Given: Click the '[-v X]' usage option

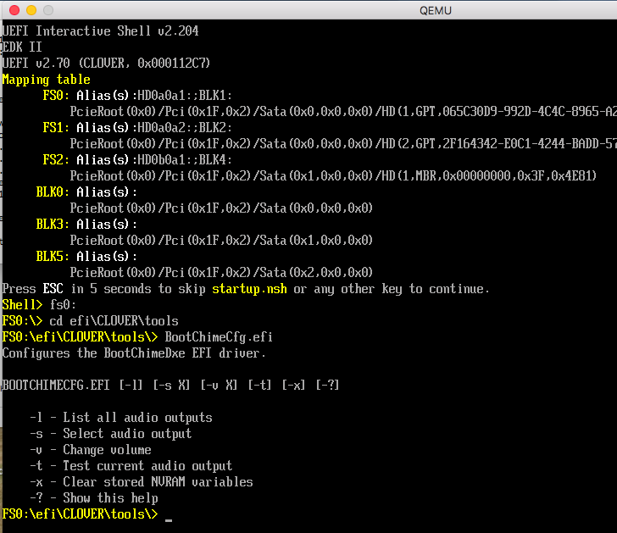Looking at the screenshot, I should pyautogui.click(x=220, y=386).
